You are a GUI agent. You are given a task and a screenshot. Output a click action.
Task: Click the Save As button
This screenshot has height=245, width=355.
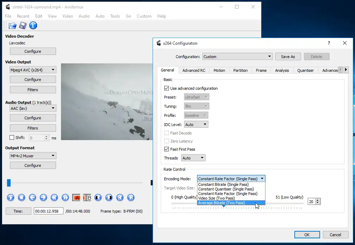[288, 57]
